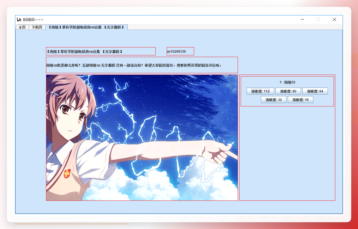Click the 1 - 炮姐02 part label
Screen dimensions: 358x229
click(x=287, y=82)
